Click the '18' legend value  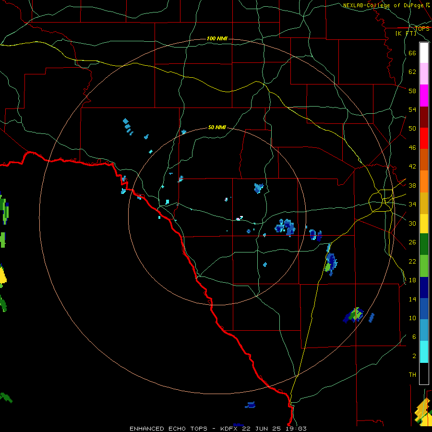[x=412, y=280]
